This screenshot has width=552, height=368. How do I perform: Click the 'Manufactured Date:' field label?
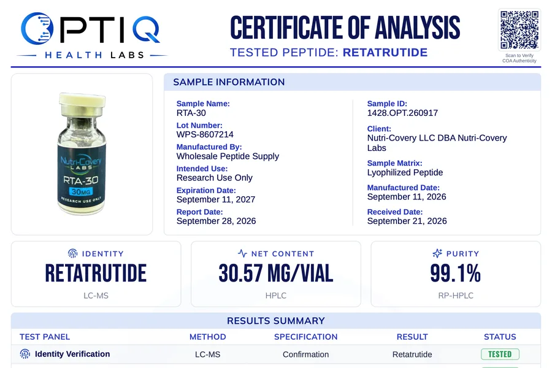[x=404, y=188]
